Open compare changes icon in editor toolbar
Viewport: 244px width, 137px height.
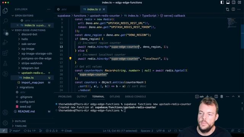(228, 9)
